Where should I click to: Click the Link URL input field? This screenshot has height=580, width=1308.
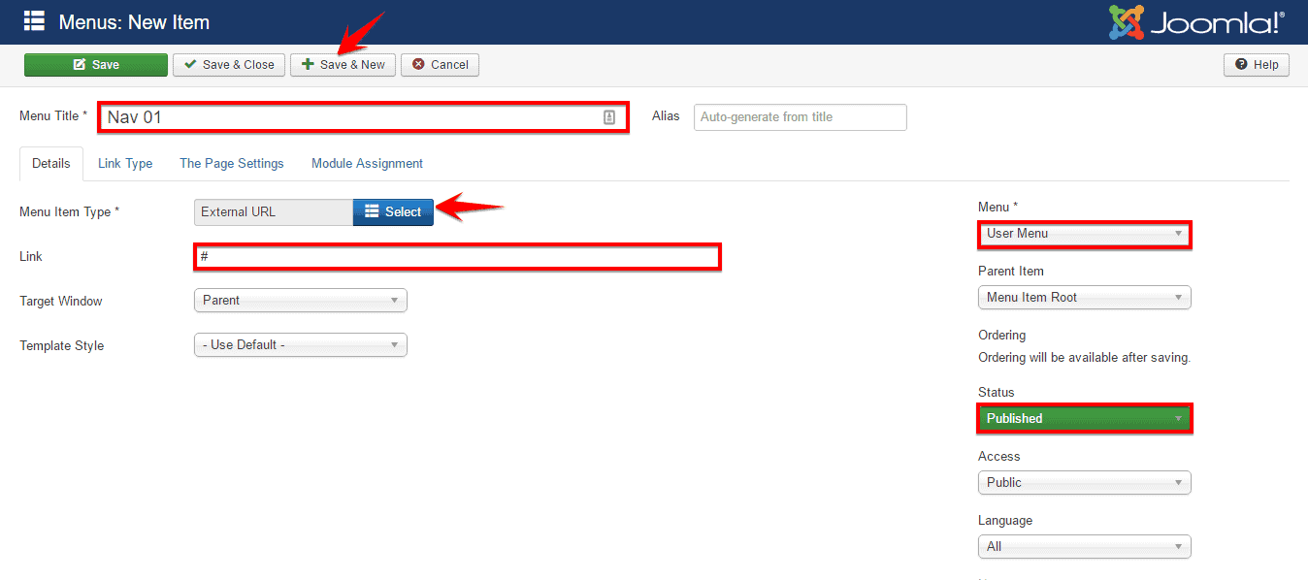click(x=456, y=257)
